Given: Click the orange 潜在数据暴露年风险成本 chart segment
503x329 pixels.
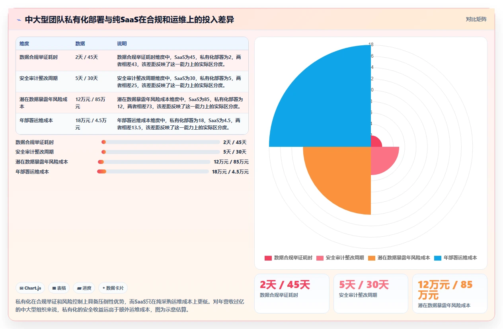Looking at the screenshot, I should 342,175.
